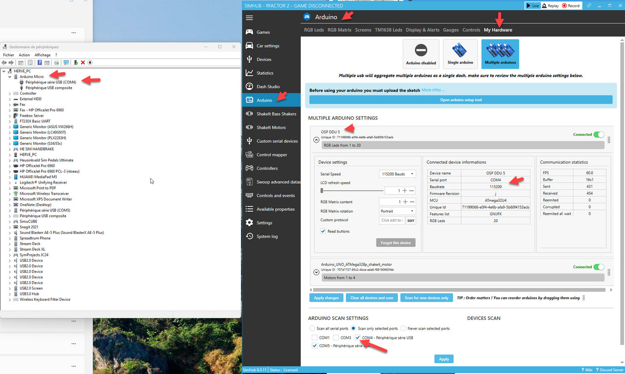Select Single arduino mode

click(x=460, y=55)
